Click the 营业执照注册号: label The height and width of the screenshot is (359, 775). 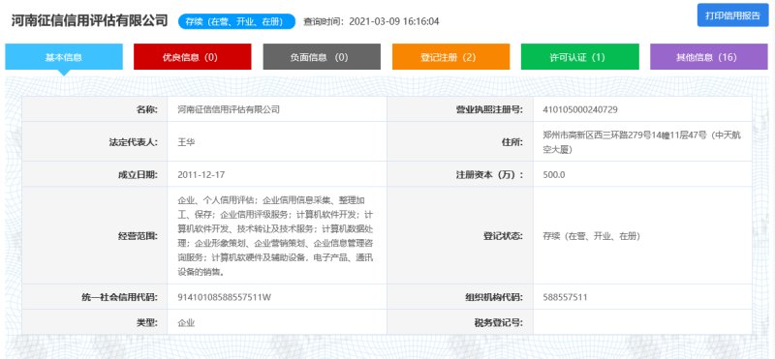pos(489,109)
